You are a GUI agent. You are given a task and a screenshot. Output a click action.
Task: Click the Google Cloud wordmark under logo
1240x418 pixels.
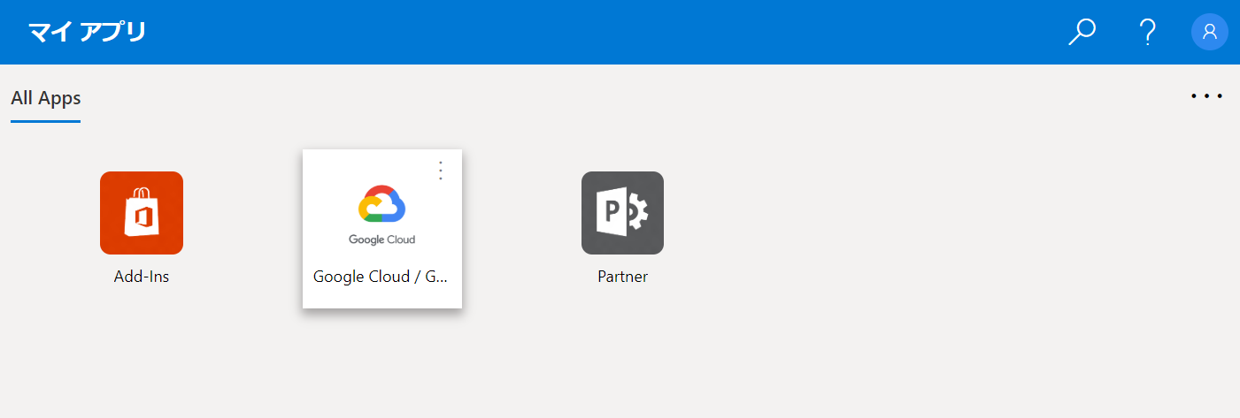[x=381, y=239]
